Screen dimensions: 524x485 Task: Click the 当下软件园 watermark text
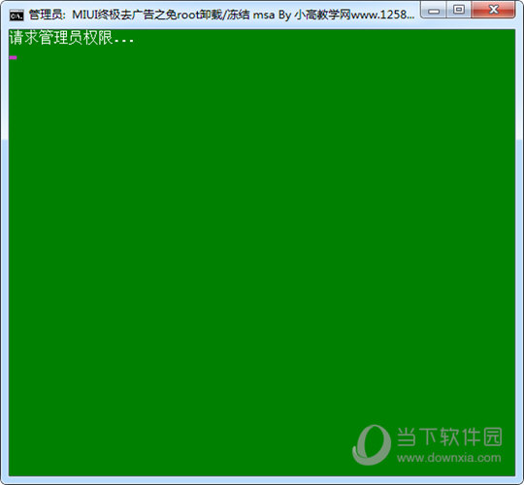449,436
